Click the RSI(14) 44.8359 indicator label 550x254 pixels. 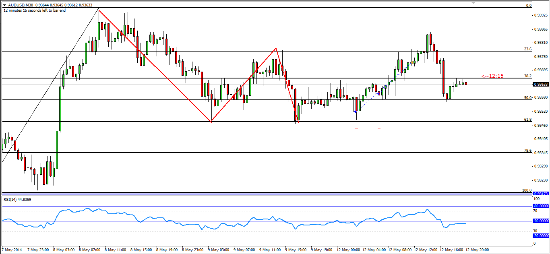18,199
